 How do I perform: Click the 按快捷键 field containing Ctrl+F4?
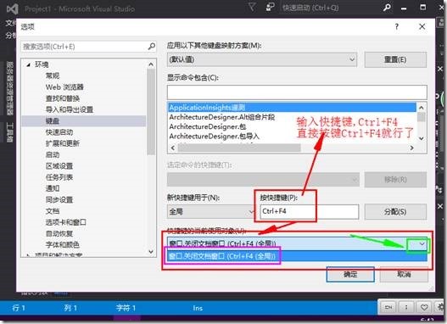(x=310, y=211)
